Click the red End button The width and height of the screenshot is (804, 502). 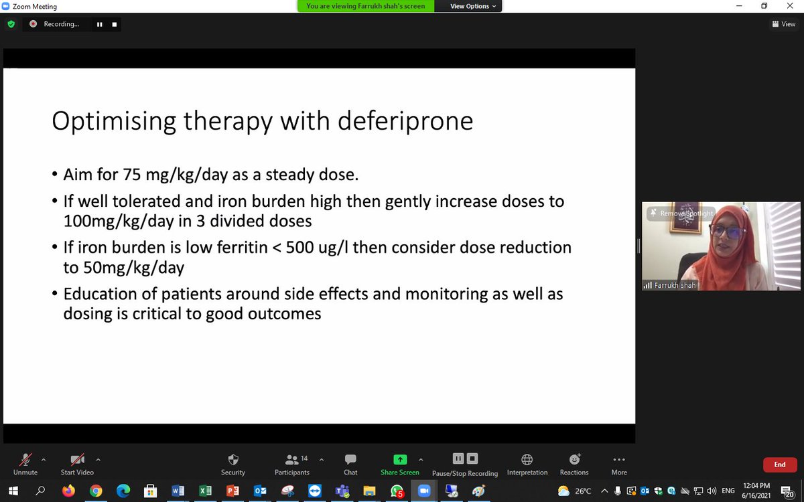pos(780,465)
